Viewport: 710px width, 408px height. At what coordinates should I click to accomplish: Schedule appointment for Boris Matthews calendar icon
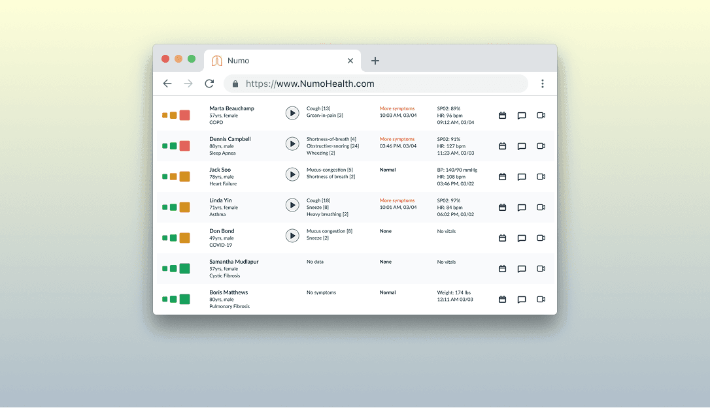[502, 300]
